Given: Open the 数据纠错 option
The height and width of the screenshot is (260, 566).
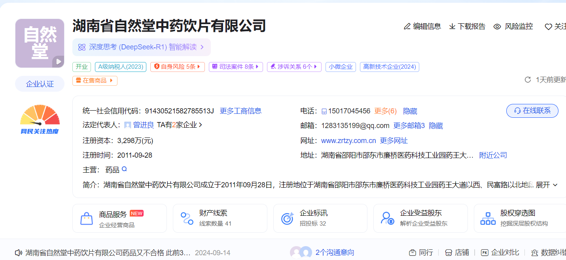Looking at the screenshot, I should pos(549,252).
